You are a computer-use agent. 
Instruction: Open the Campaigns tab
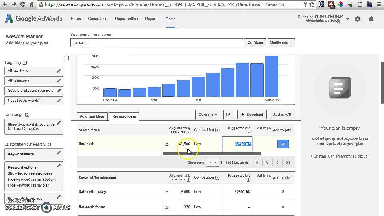point(98,19)
